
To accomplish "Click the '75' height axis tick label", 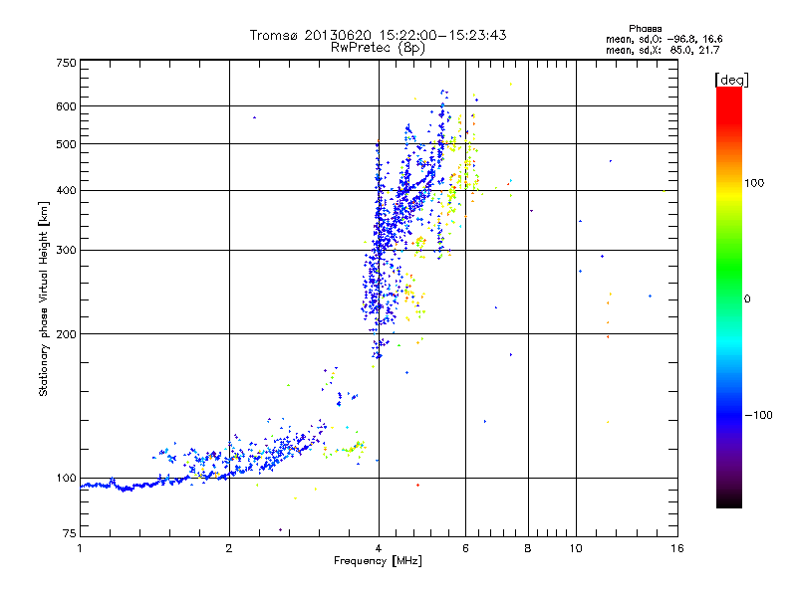I will pos(70,533).
